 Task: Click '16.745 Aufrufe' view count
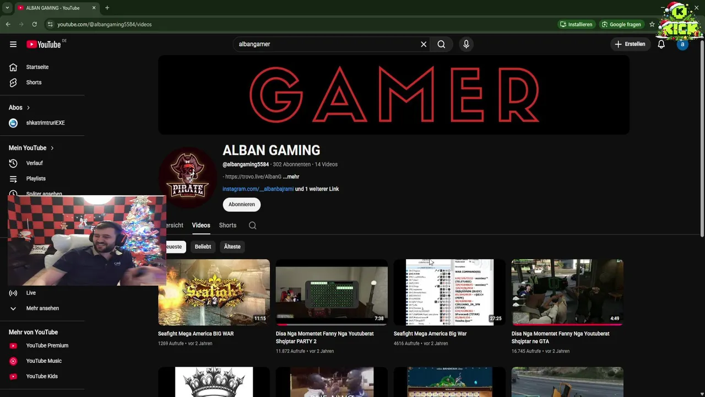pos(526,351)
